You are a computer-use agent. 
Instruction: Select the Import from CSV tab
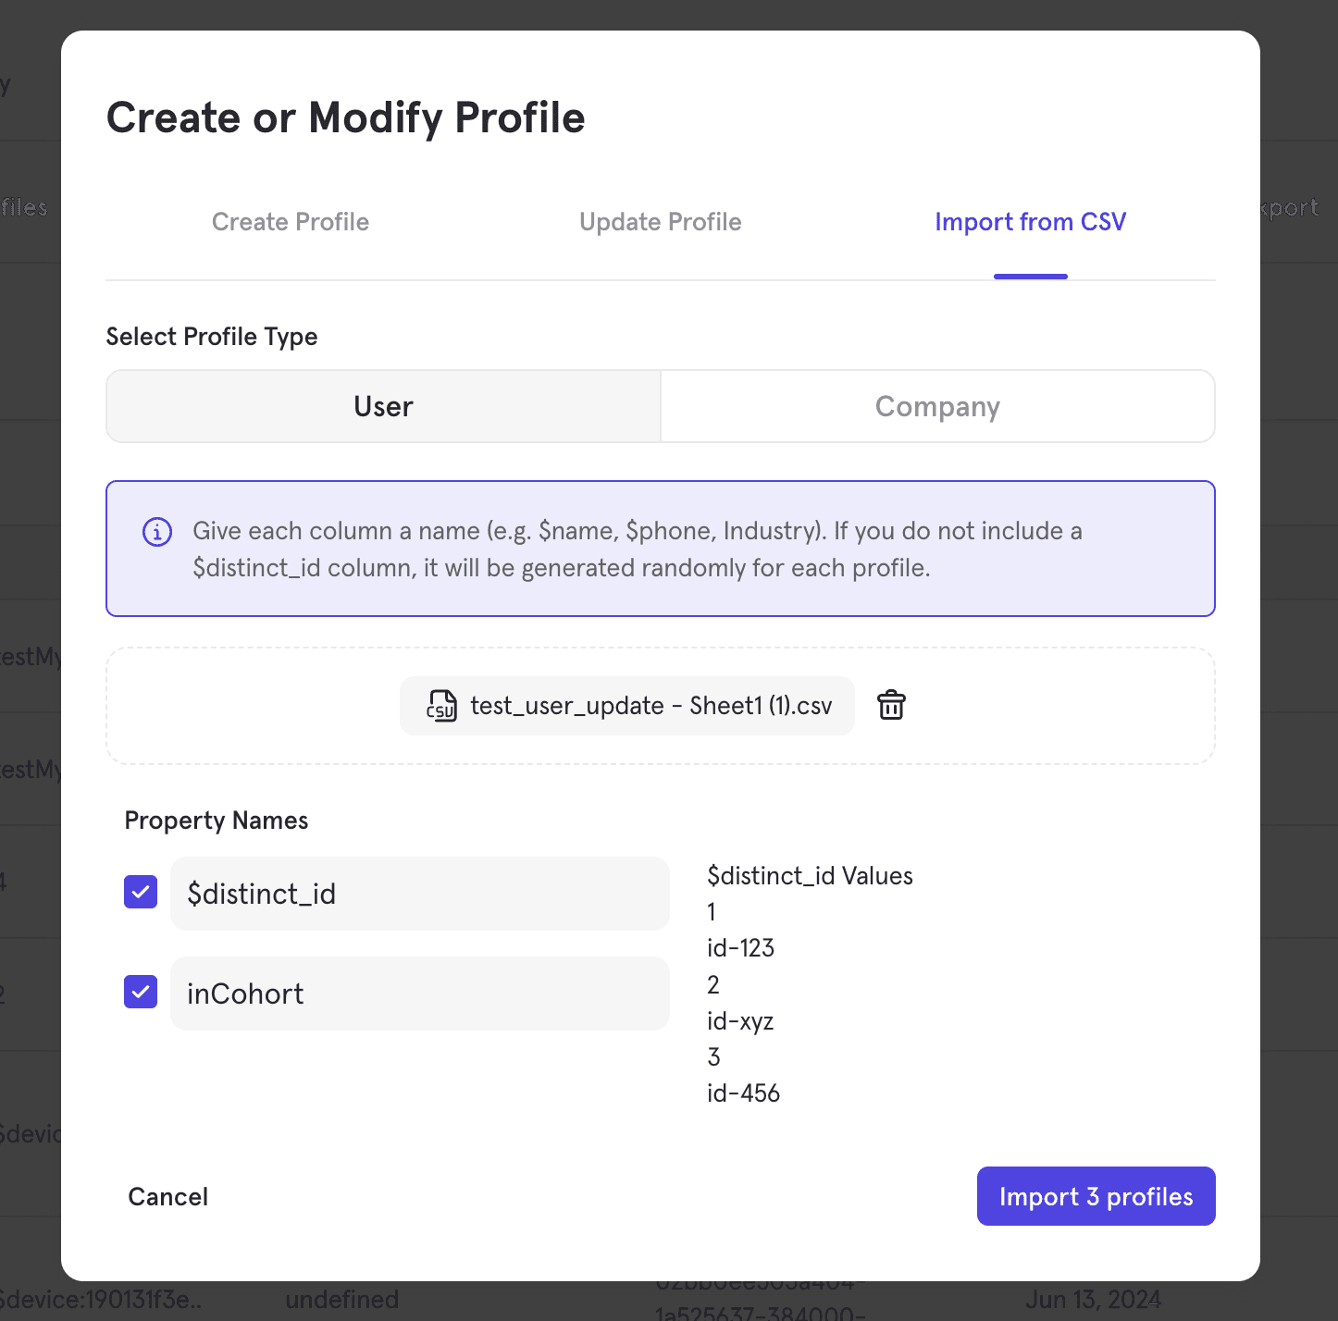coord(1030,222)
